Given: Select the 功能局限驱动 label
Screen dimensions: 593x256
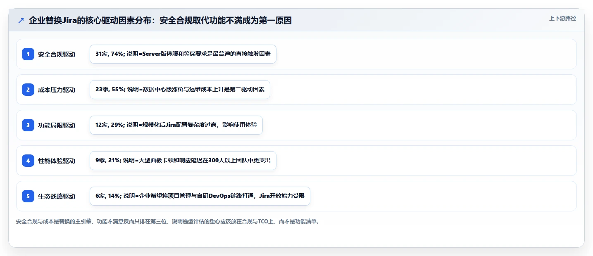Looking at the screenshot, I should tap(57, 126).
